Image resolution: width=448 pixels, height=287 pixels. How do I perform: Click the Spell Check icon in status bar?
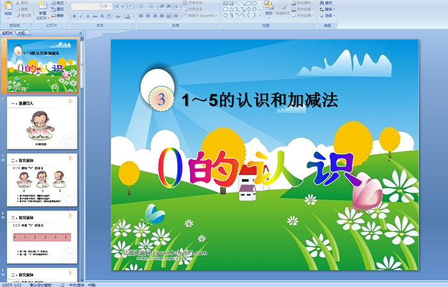(63, 284)
